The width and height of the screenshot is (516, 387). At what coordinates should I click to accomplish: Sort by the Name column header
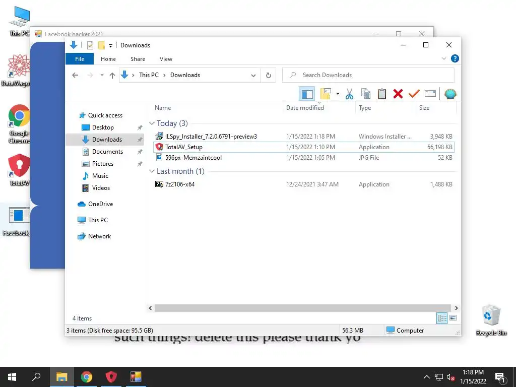163,108
